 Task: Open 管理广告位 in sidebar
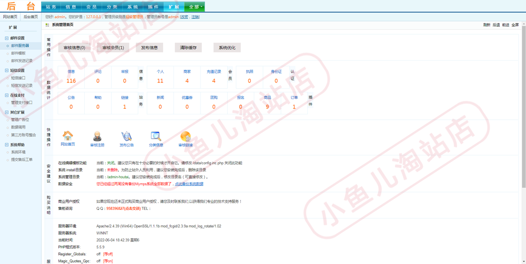(x=20, y=120)
